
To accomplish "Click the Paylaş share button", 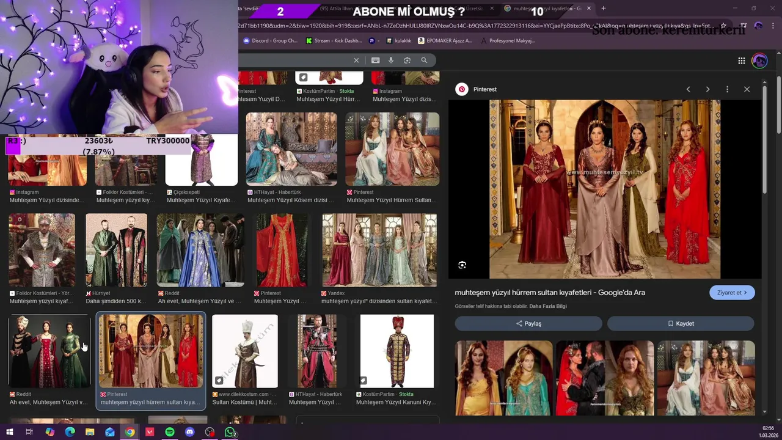I will click(x=528, y=323).
